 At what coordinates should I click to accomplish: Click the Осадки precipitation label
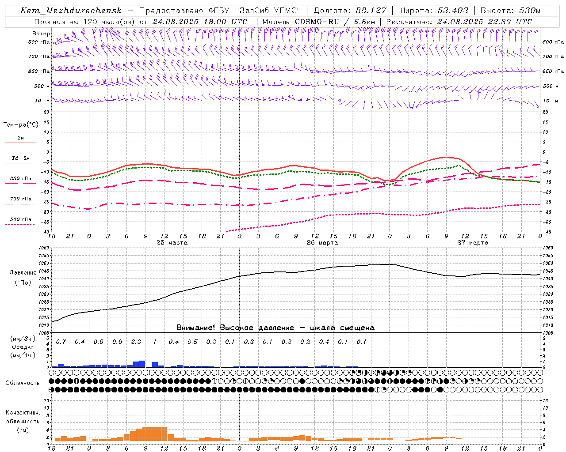[23, 347]
